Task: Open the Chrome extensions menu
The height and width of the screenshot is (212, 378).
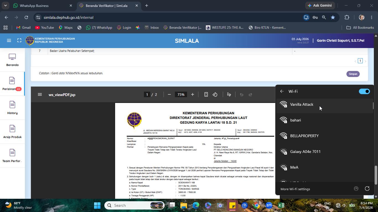Action: coord(347,17)
